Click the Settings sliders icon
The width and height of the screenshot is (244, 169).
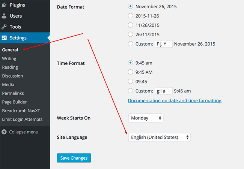coord(4,38)
